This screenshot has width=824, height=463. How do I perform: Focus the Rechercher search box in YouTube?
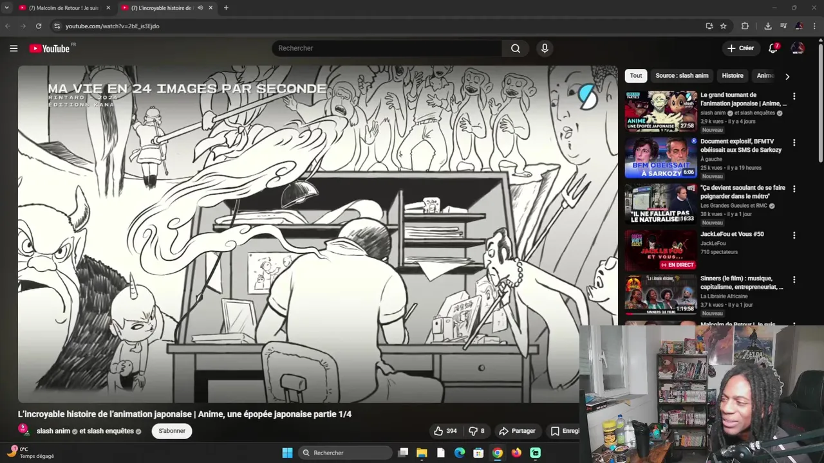[x=387, y=48]
